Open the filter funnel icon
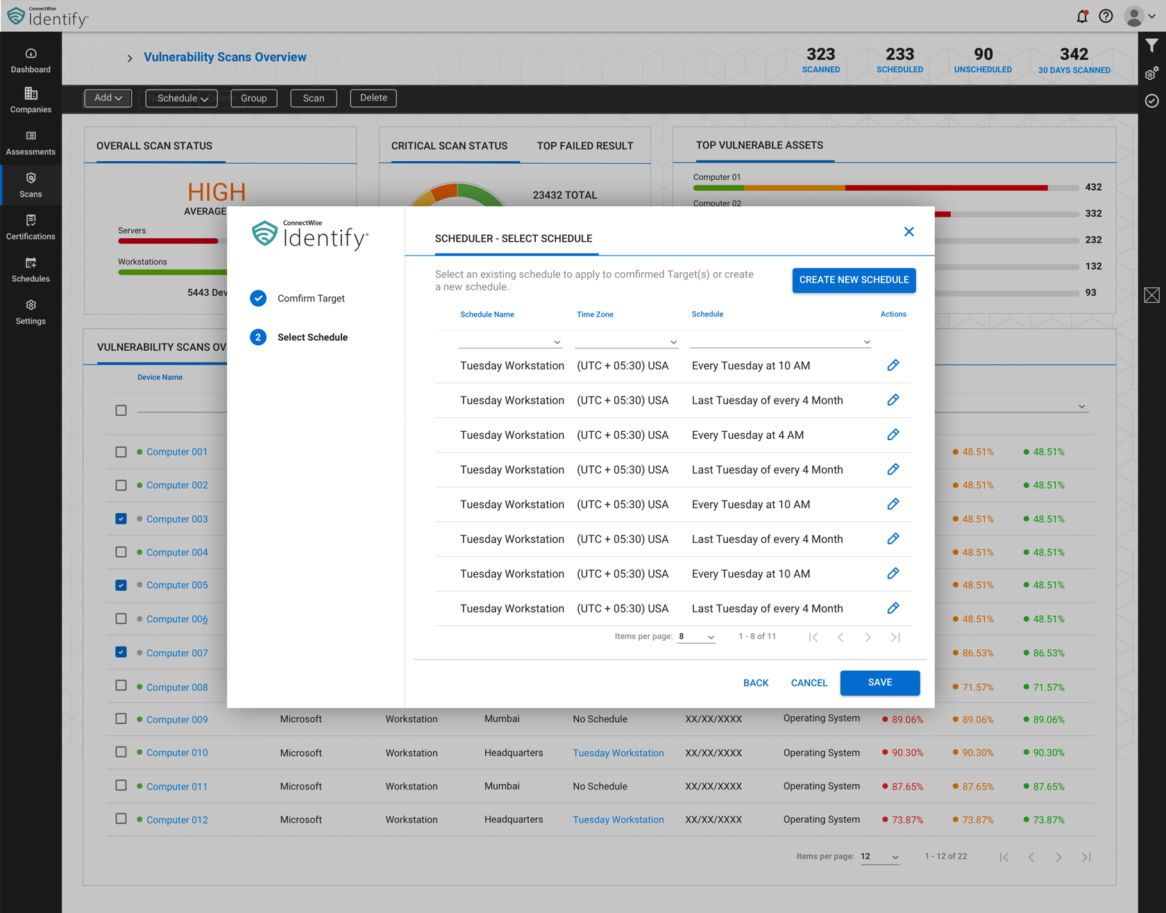This screenshot has height=913, width=1166. pyautogui.click(x=1152, y=46)
